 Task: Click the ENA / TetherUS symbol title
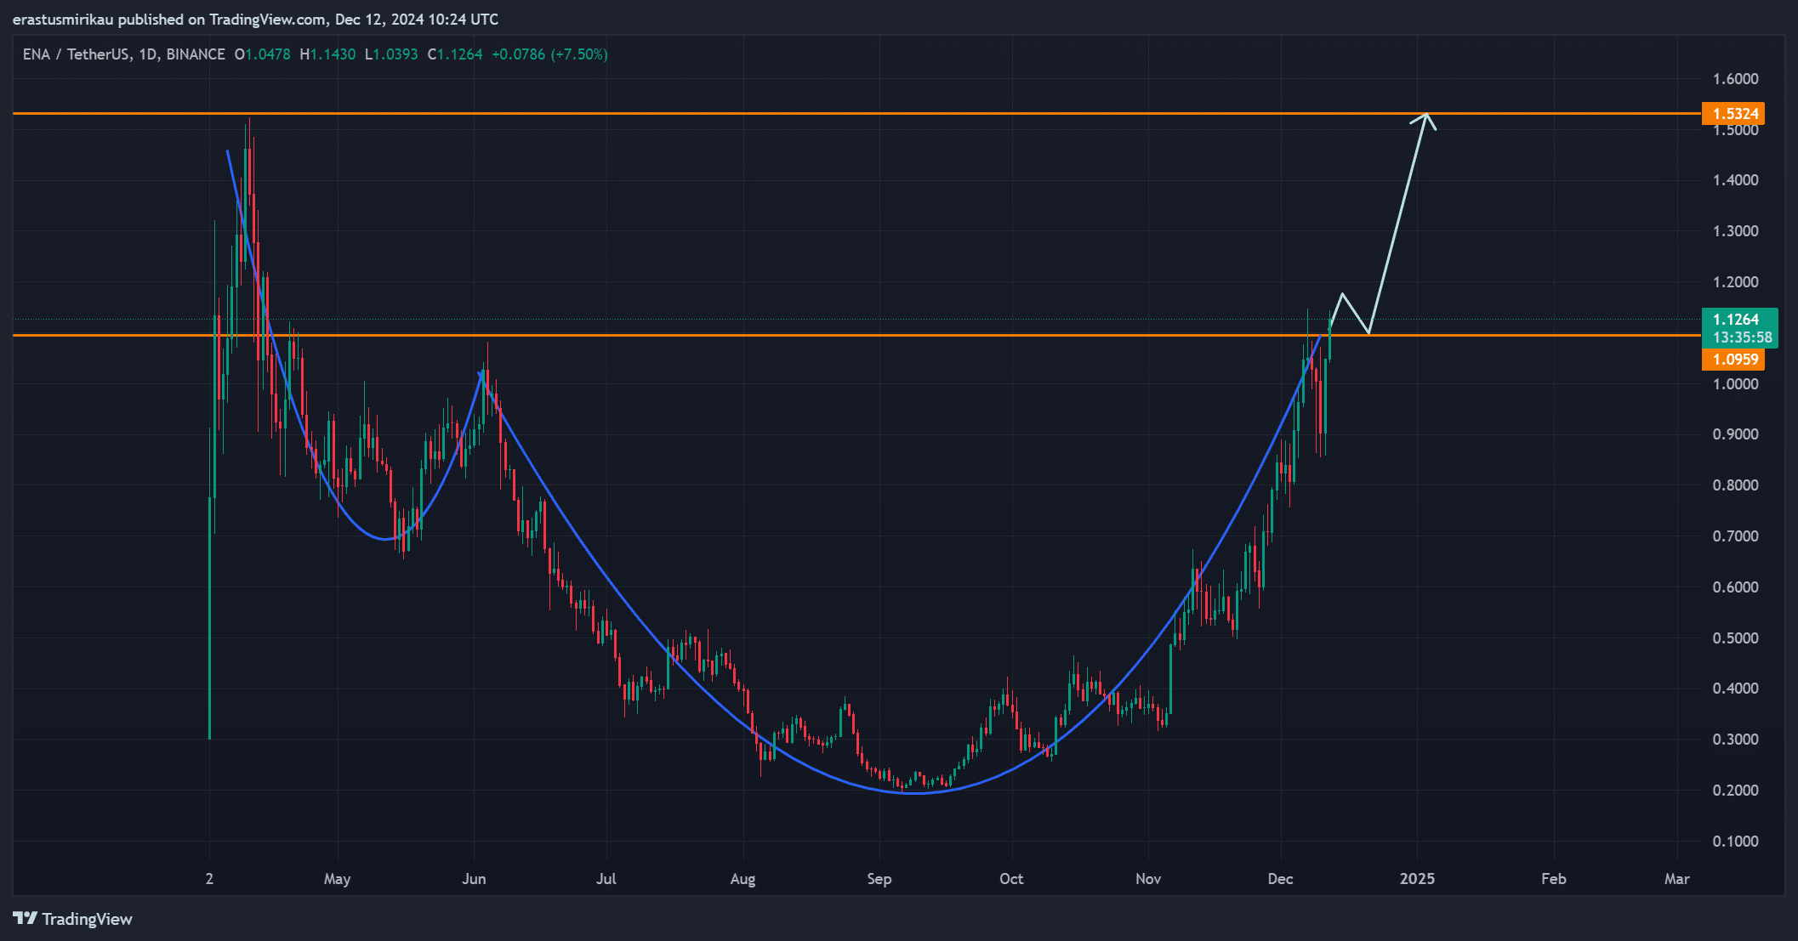point(75,54)
